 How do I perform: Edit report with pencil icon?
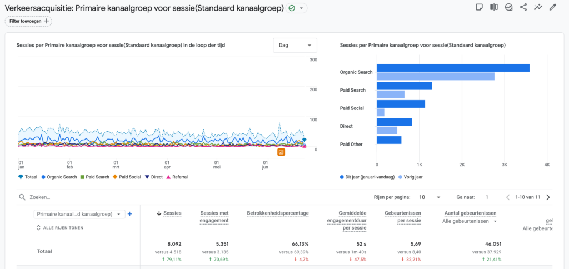coord(553,7)
